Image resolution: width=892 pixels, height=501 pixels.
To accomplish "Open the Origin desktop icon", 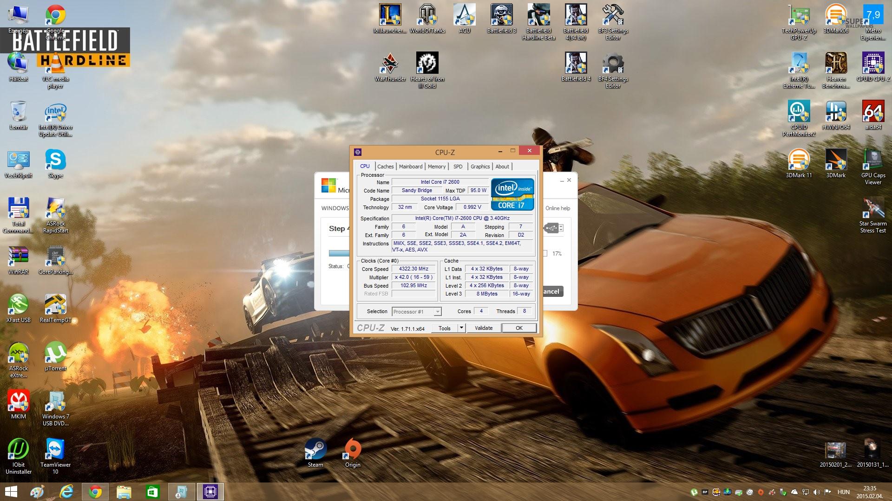I will (353, 453).
